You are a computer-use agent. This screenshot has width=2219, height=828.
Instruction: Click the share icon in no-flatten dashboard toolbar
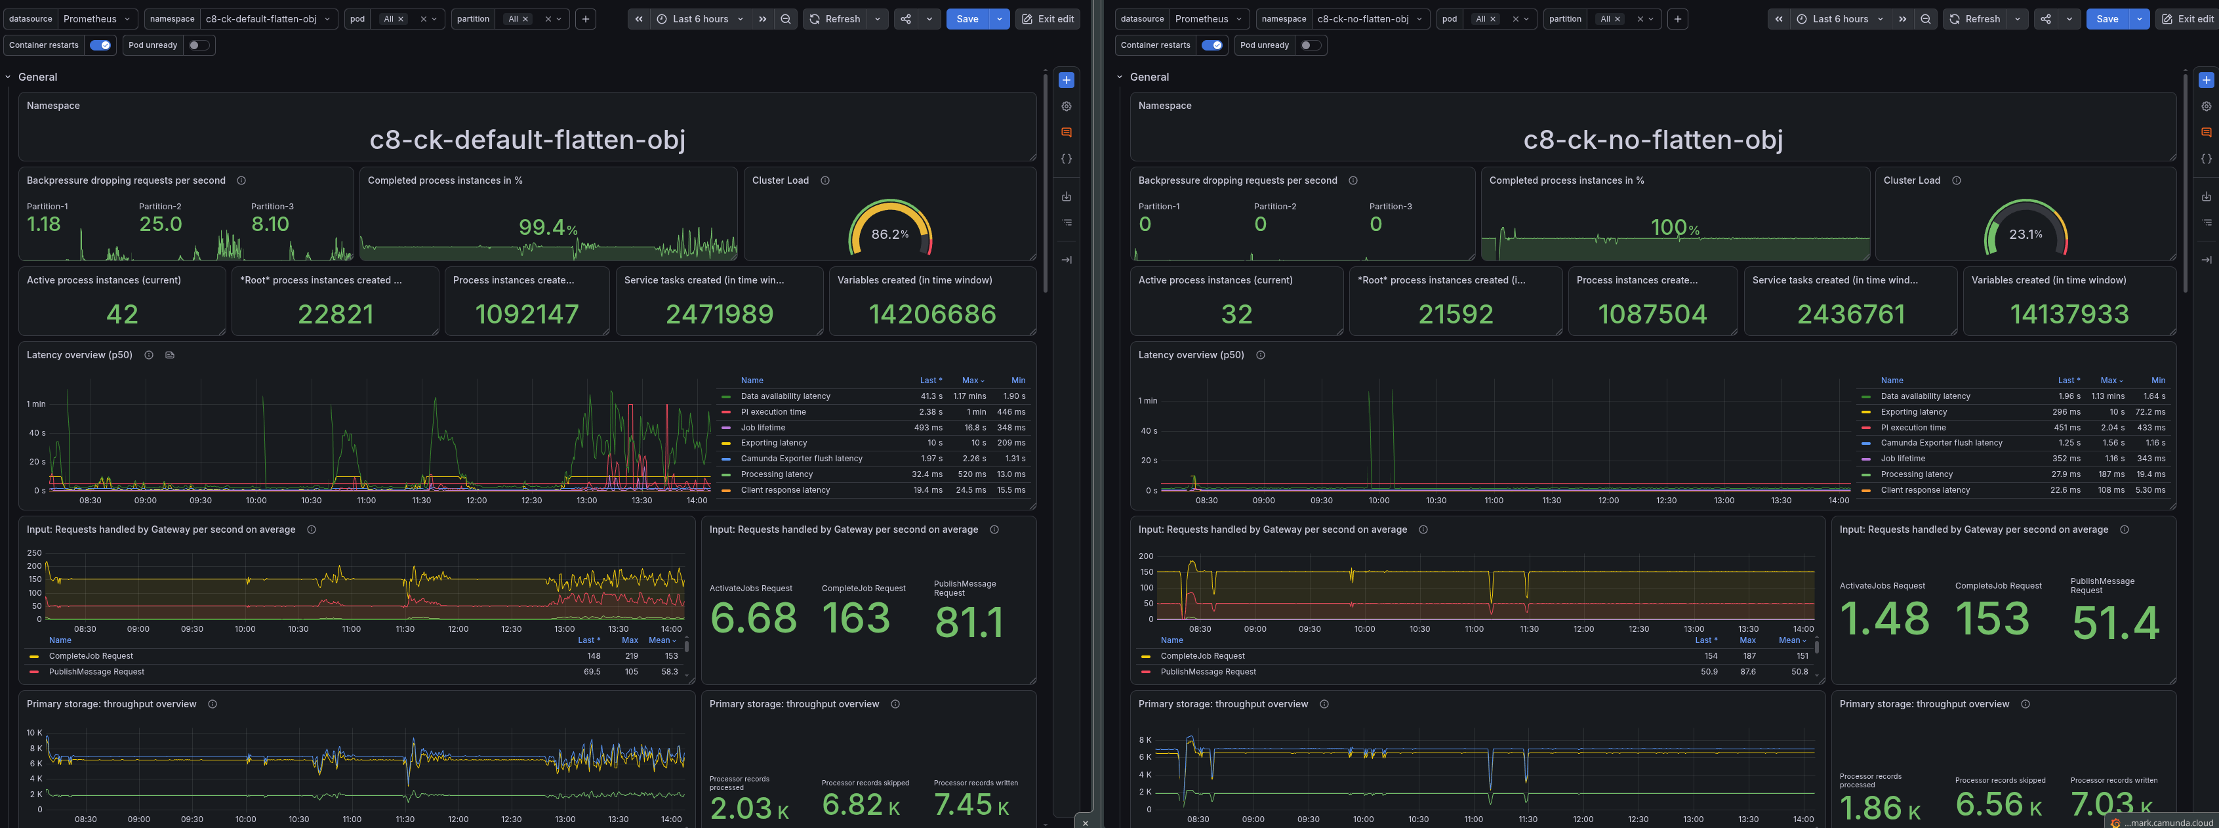pos(2046,19)
